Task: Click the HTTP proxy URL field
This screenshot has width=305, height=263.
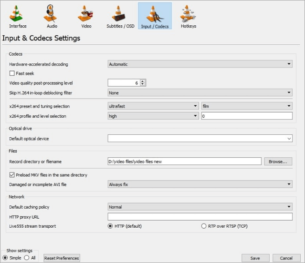Action: tap(200, 217)
